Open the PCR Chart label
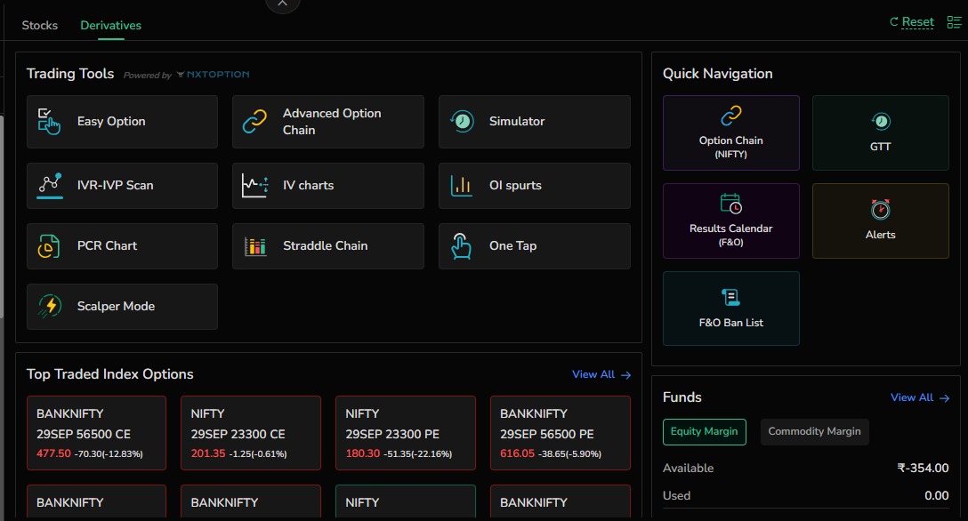 [x=107, y=246]
